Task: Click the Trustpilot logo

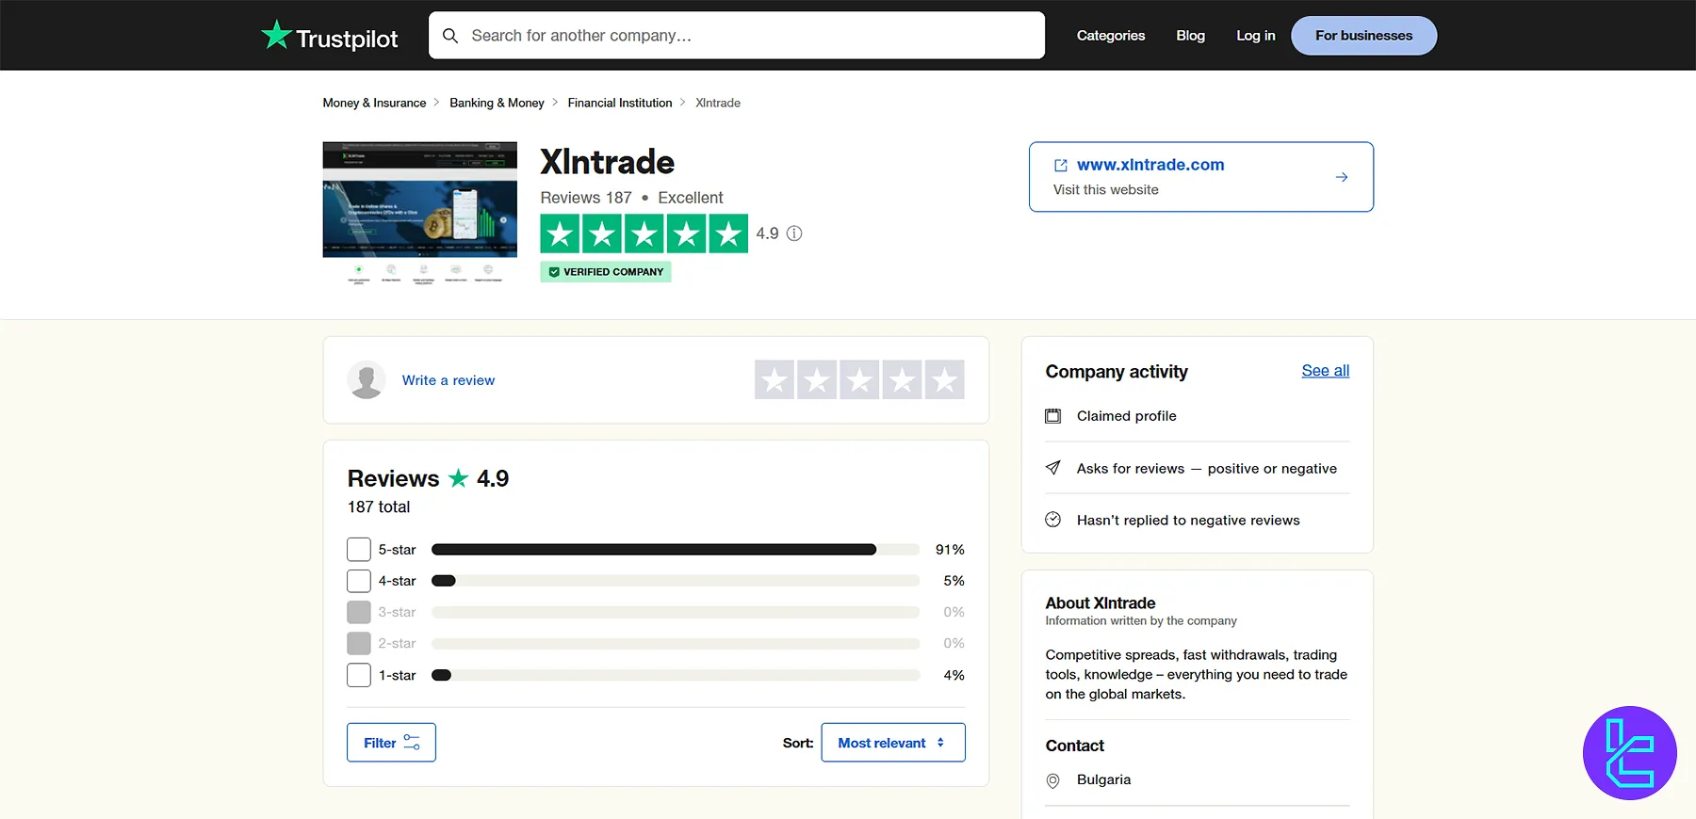Action: point(329,36)
